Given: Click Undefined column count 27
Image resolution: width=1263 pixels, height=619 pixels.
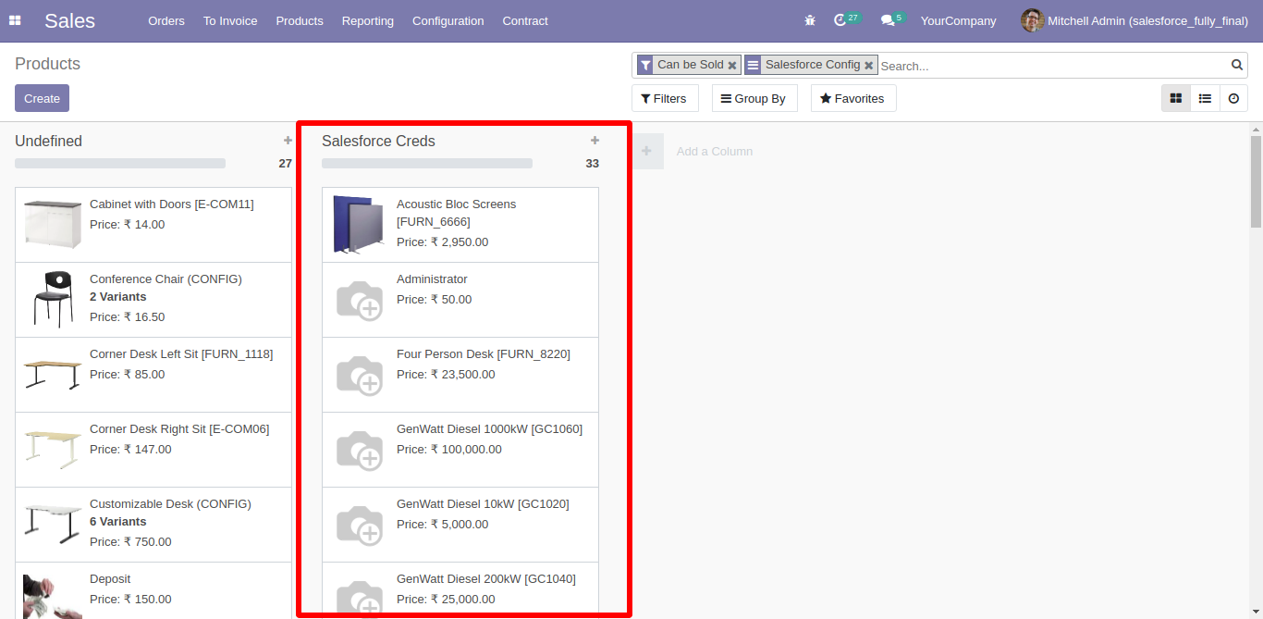Looking at the screenshot, I should pos(285,164).
